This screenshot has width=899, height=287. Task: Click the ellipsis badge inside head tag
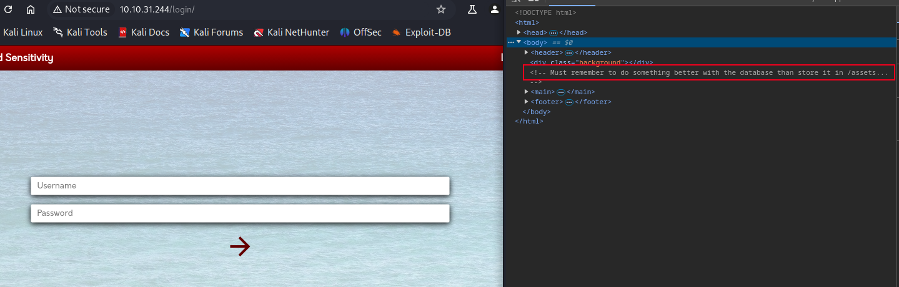coord(554,32)
